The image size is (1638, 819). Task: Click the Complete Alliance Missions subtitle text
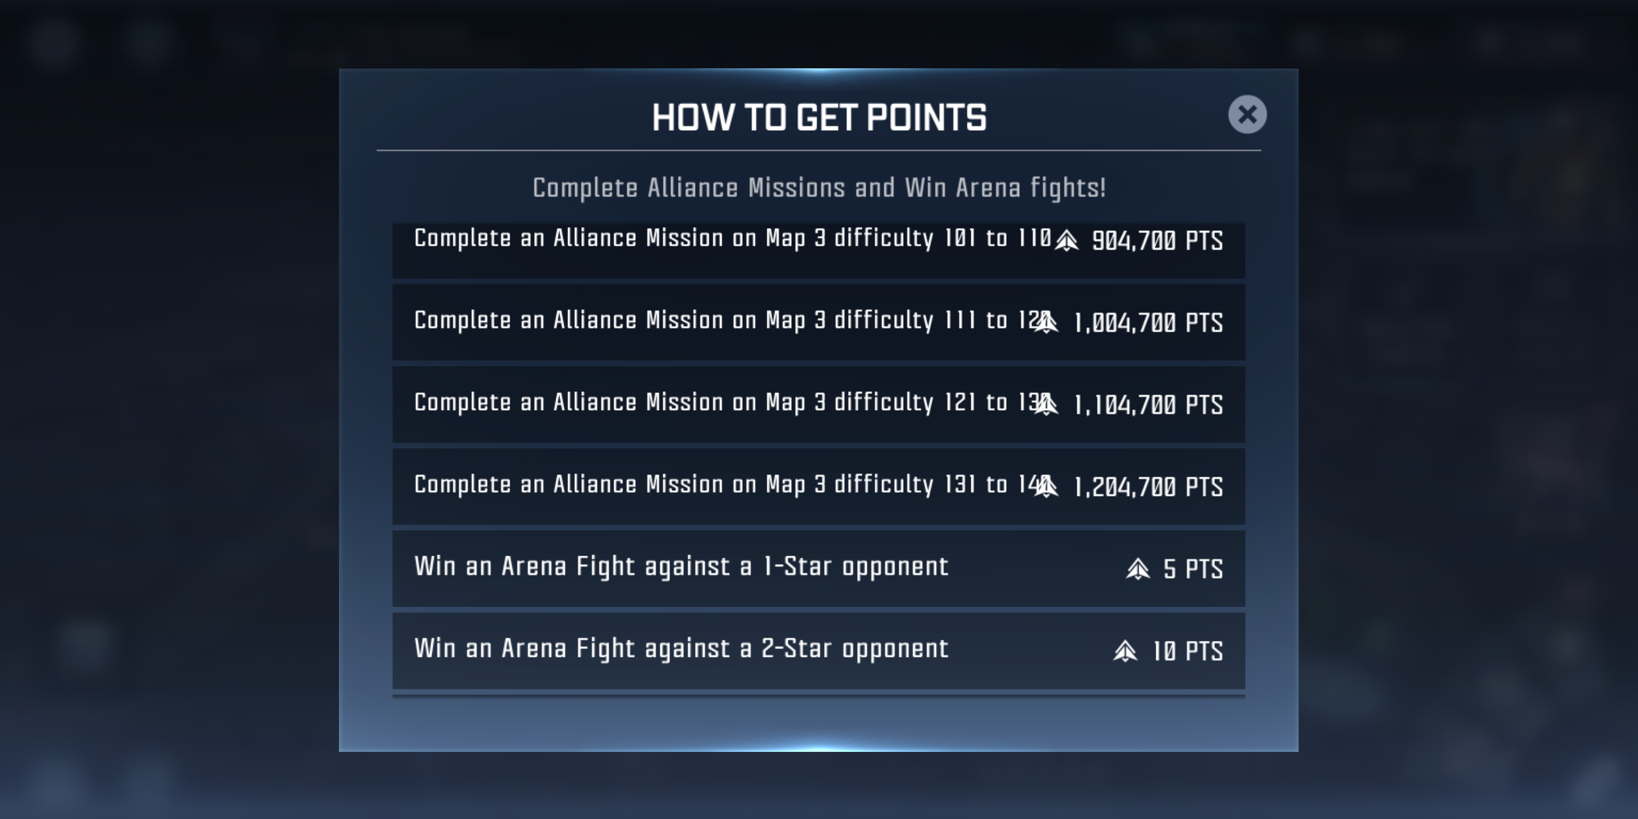pyautogui.click(x=819, y=188)
